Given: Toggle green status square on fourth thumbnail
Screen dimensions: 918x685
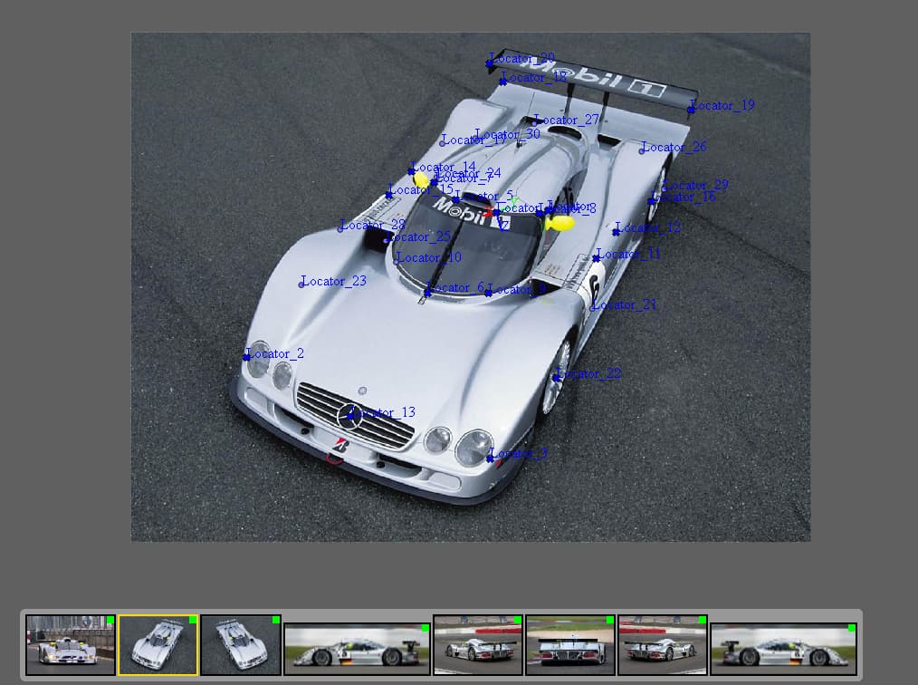Looking at the screenshot, I should (425, 627).
